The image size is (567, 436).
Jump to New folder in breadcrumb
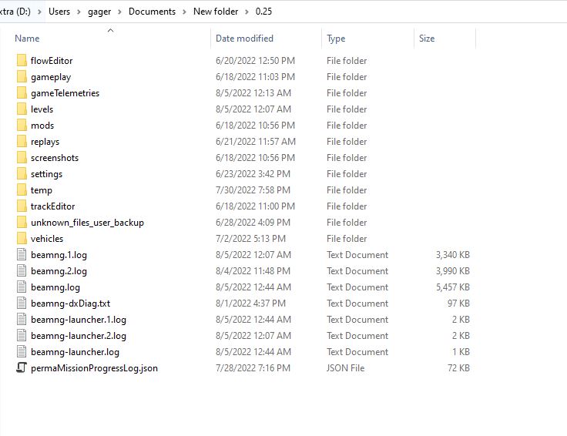coord(216,12)
